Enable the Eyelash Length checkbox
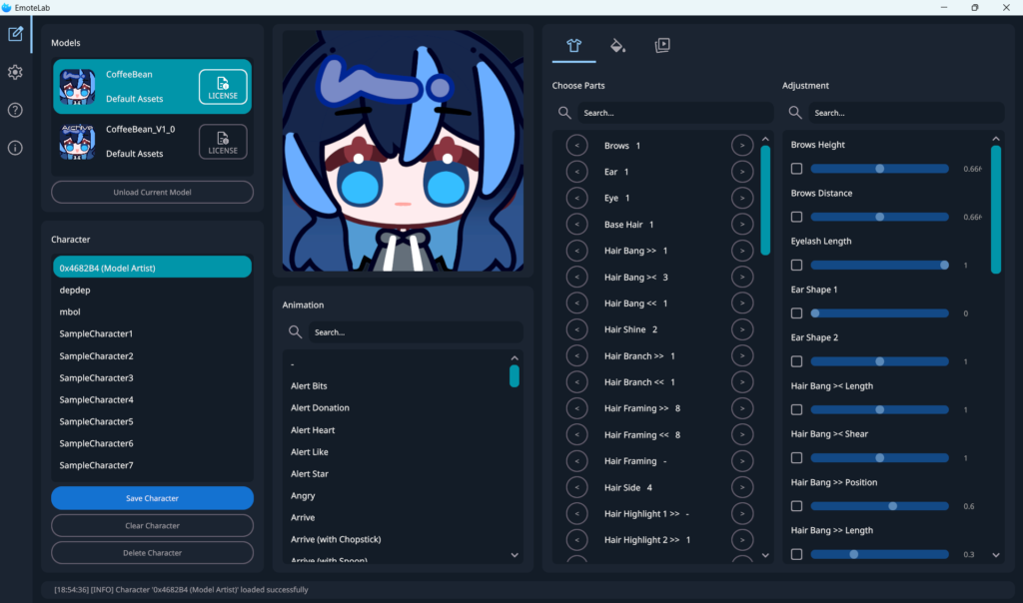This screenshot has height=603, width=1023. [796, 266]
